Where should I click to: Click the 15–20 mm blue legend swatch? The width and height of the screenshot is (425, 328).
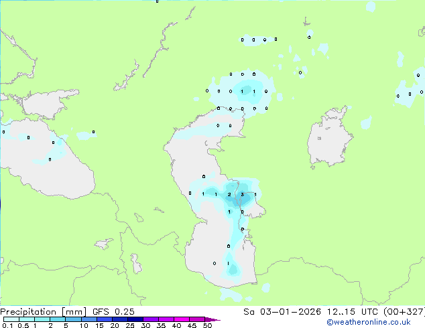(105, 319)
